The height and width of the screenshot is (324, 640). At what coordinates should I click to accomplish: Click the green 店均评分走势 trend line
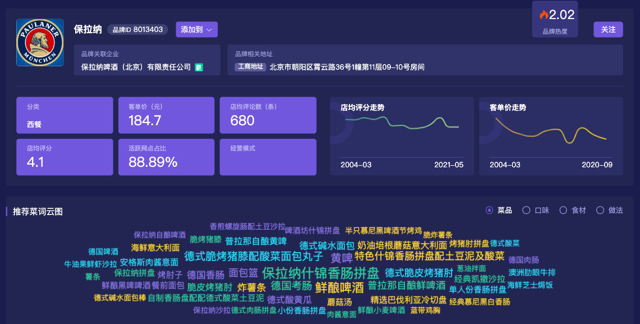point(402,122)
